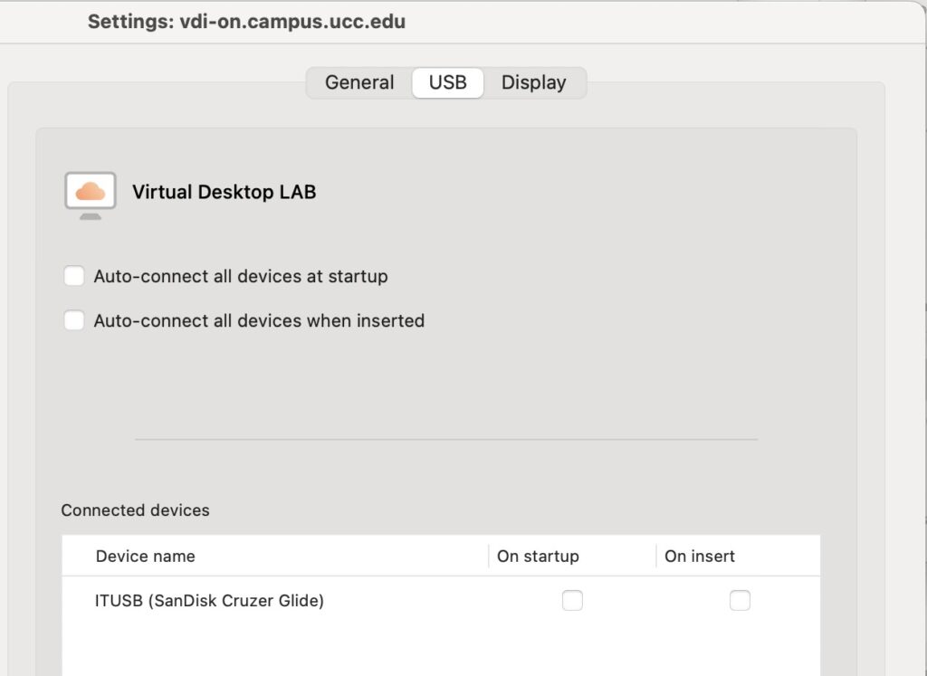Click divider between On startup and On insert
This screenshot has width=927, height=676.
[x=656, y=556]
